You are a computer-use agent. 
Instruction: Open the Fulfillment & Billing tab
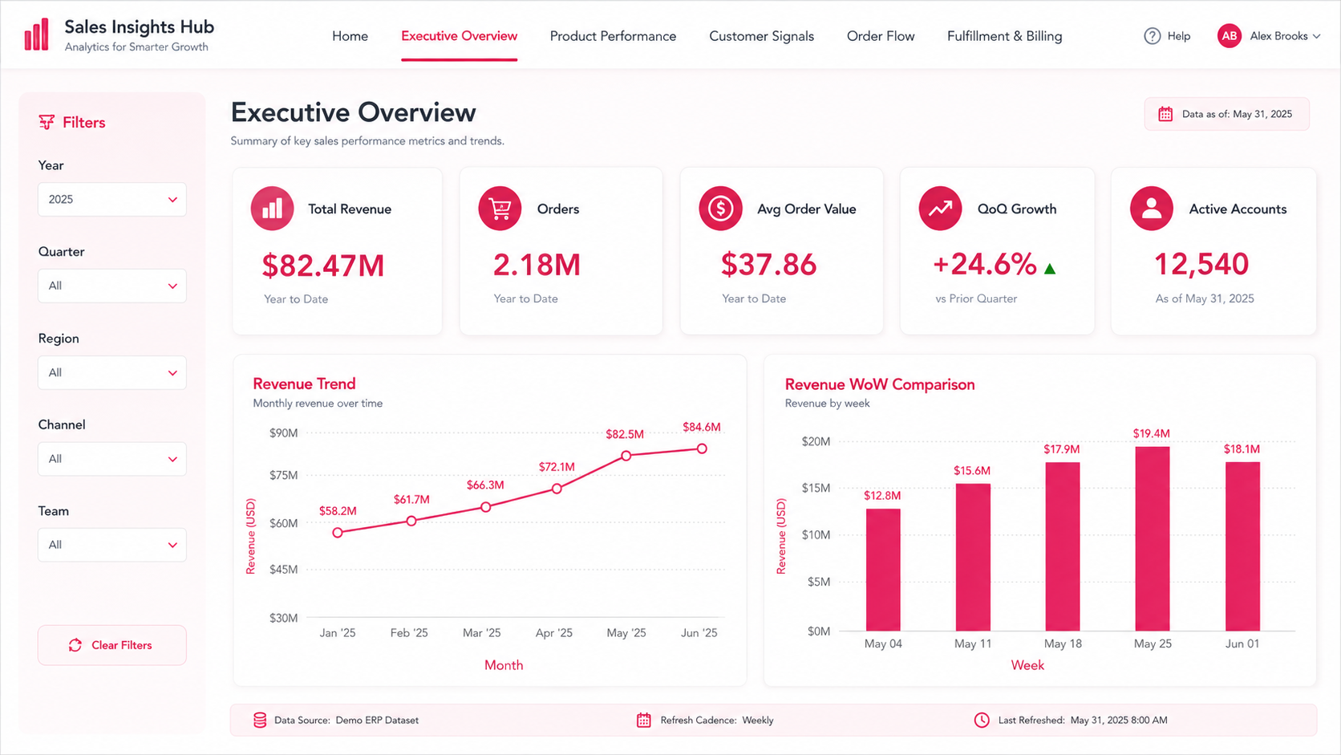[1004, 36]
